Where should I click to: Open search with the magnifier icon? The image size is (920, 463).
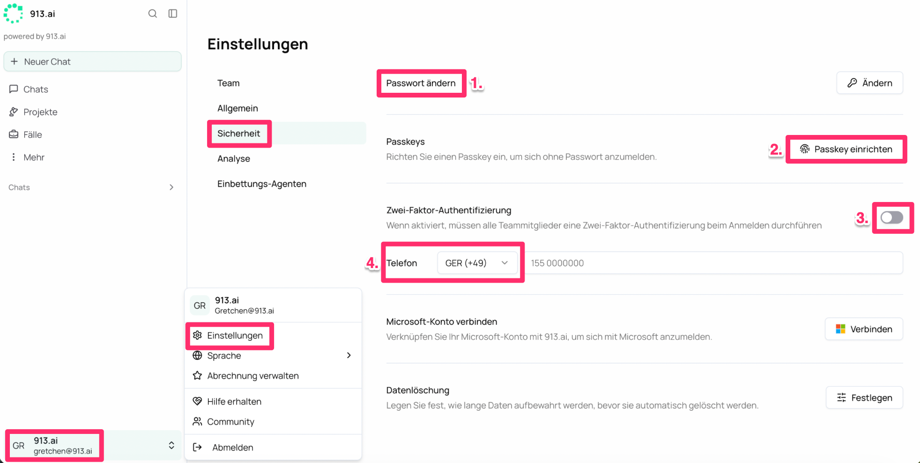click(153, 14)
